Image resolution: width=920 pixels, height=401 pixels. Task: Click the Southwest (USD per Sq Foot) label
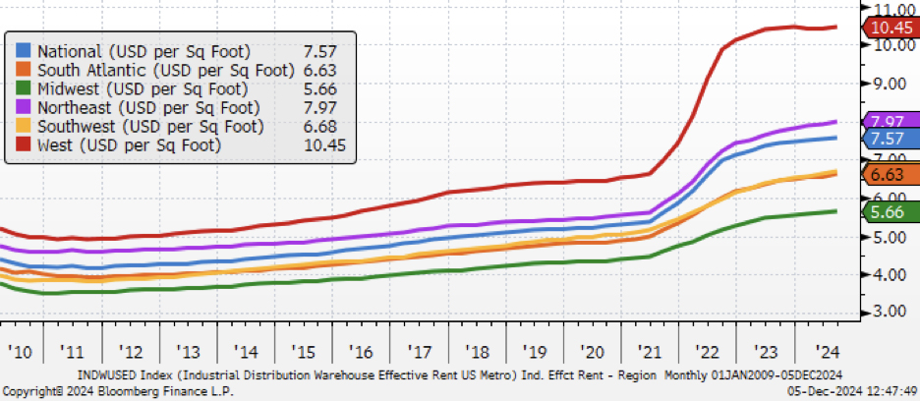[x=150, y=127]
